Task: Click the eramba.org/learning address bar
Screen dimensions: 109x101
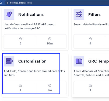Action: tap(57, 3)
